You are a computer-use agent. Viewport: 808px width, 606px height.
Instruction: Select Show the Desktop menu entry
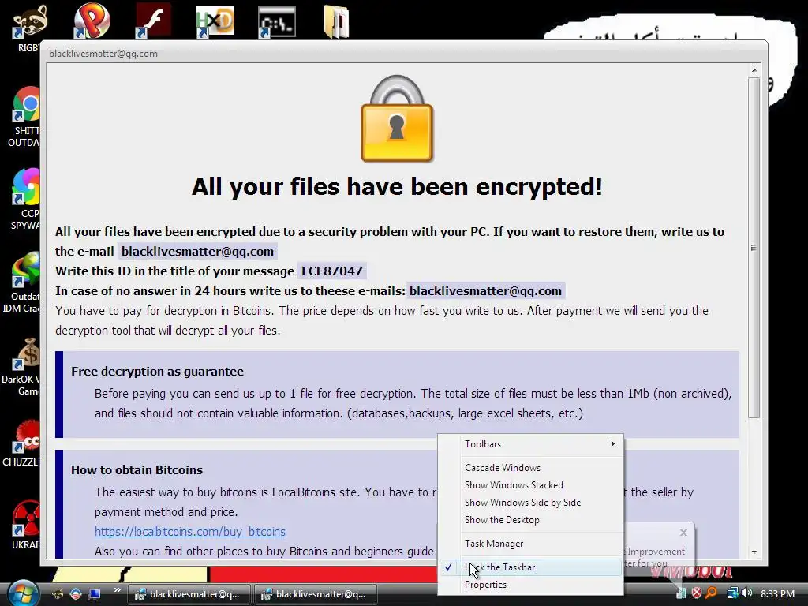tap(502, 520)
